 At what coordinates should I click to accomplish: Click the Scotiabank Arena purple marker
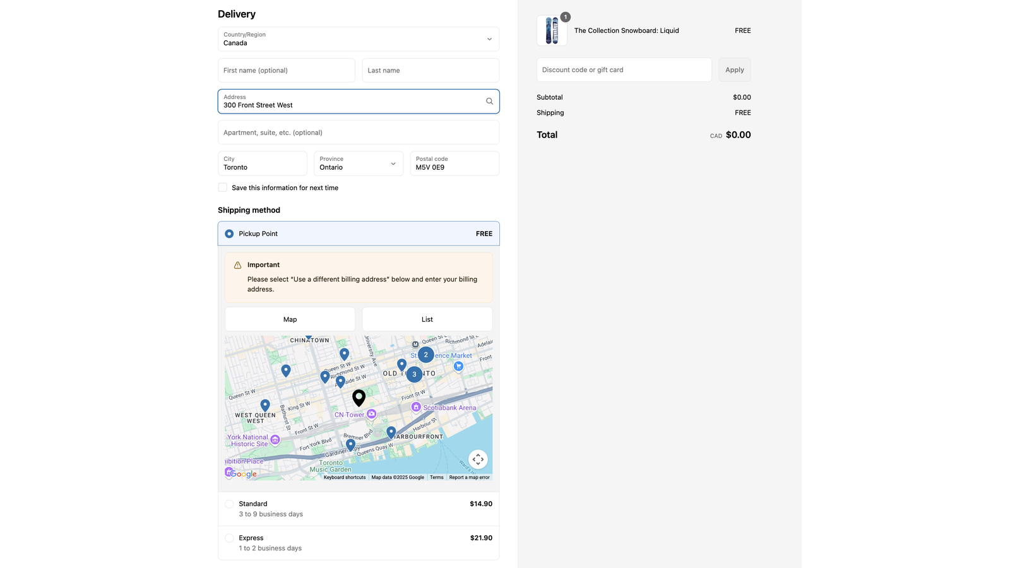pos(416,407)
